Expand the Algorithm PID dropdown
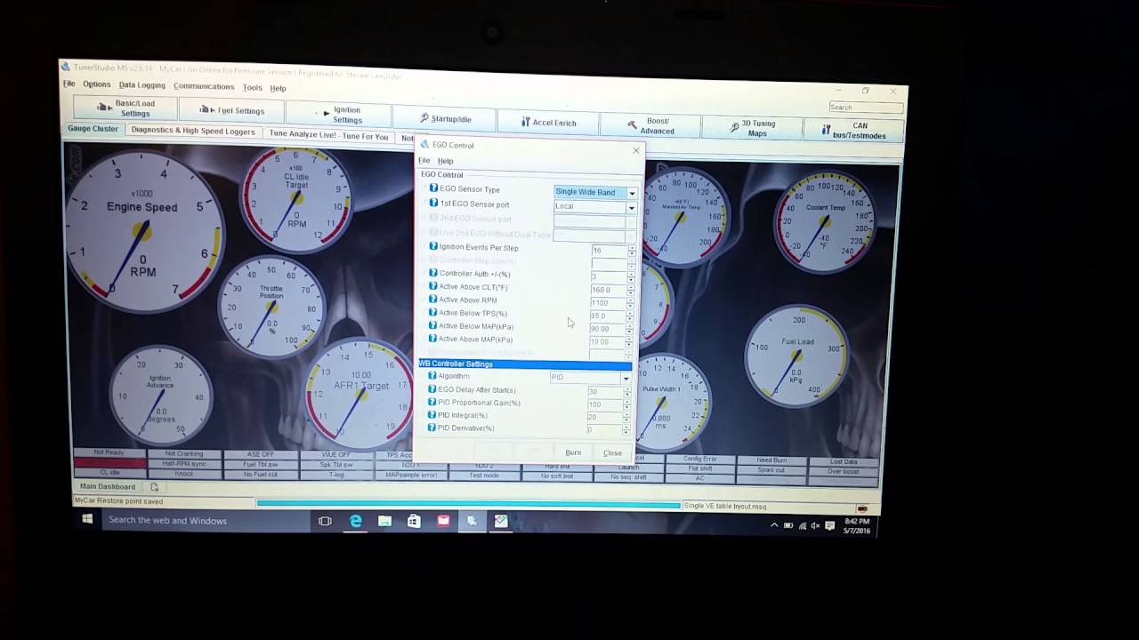Screen dimensions: 1139x640 626,379
